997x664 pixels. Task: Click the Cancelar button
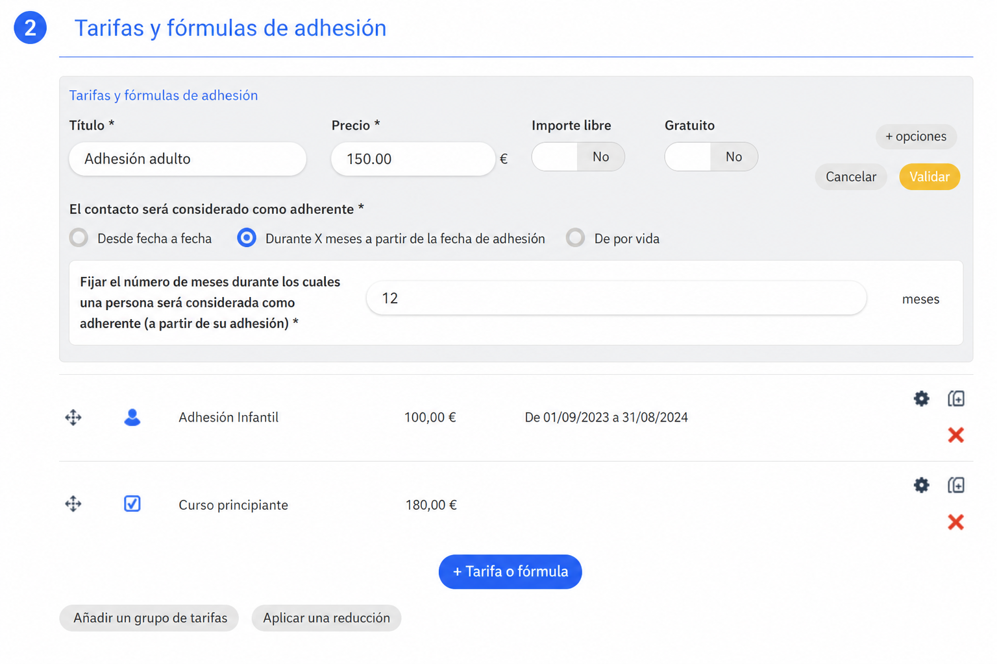point(850,176)
